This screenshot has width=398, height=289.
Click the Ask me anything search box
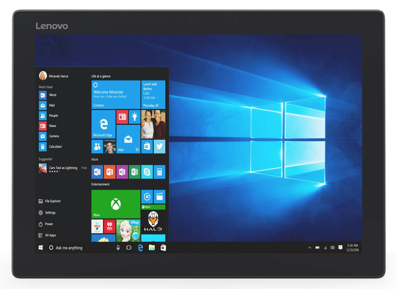[69, 248]
